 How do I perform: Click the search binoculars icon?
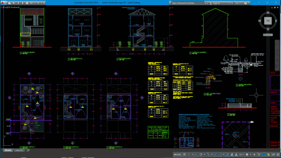point(206,3)
